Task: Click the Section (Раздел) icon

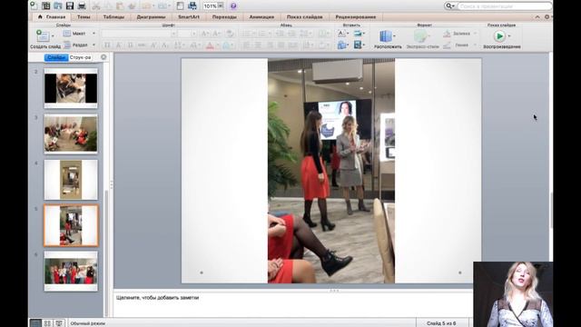Action: click(67, 45)
